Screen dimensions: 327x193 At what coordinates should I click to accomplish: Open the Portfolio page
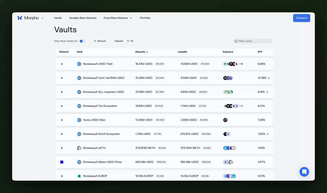[x=145, y=18]
